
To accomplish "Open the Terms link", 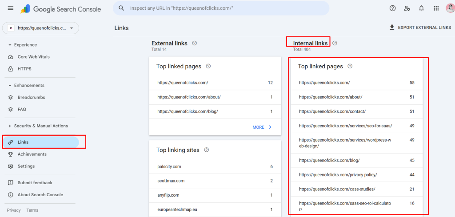I will [x=32, y=210].
